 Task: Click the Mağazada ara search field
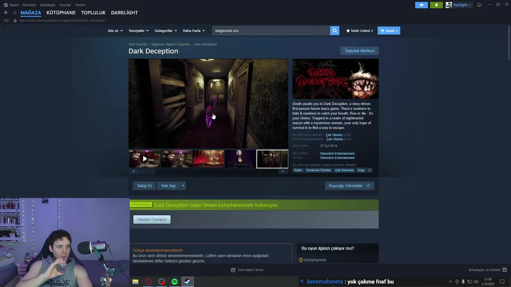click(271, 31)
